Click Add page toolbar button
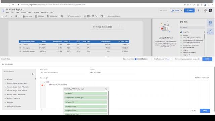Viewport: 215px width, 121px height. click(27, 16)
